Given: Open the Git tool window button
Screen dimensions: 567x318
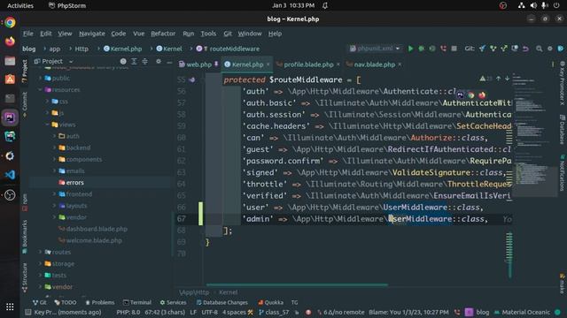Looking at the screenshot, I should tap(39, 302).
